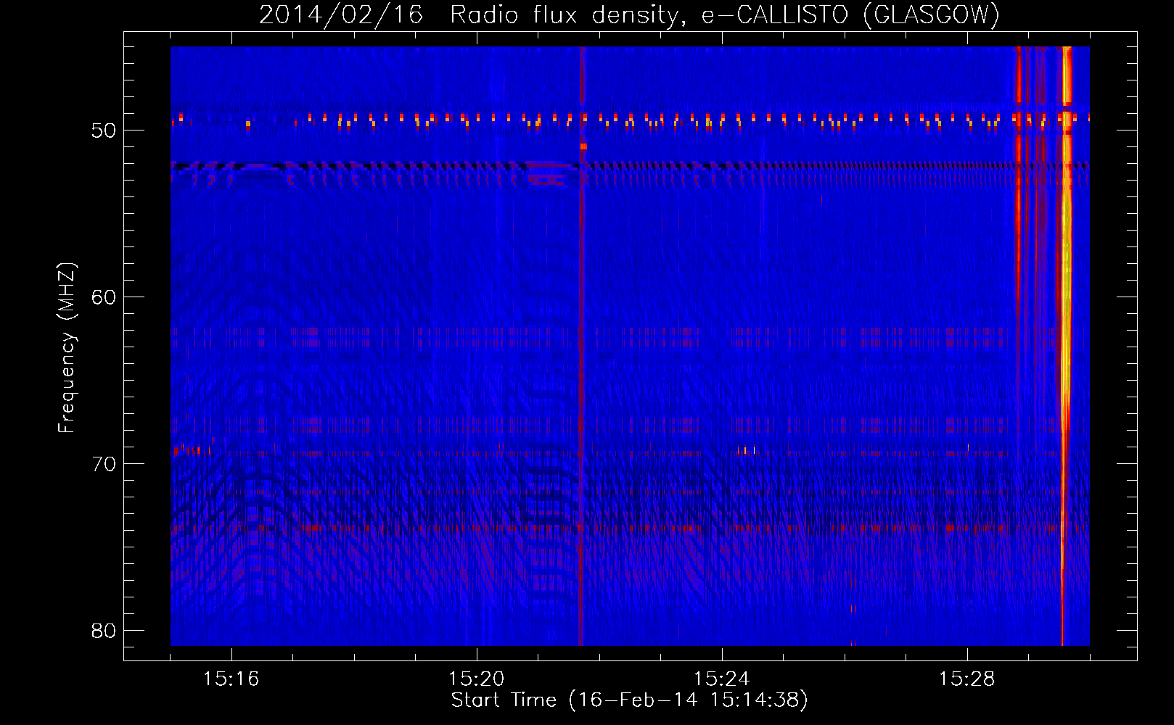Click the 15:28 time axis label
This screenshot has width=1174, height=725.
pyautogui.click(x=966, y=679)
